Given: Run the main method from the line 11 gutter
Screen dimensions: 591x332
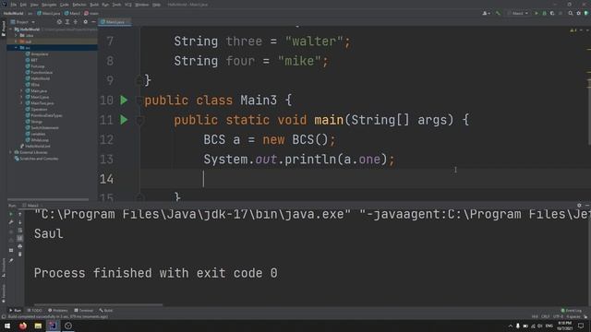Looking at the screenshot, I should (124, 120).
